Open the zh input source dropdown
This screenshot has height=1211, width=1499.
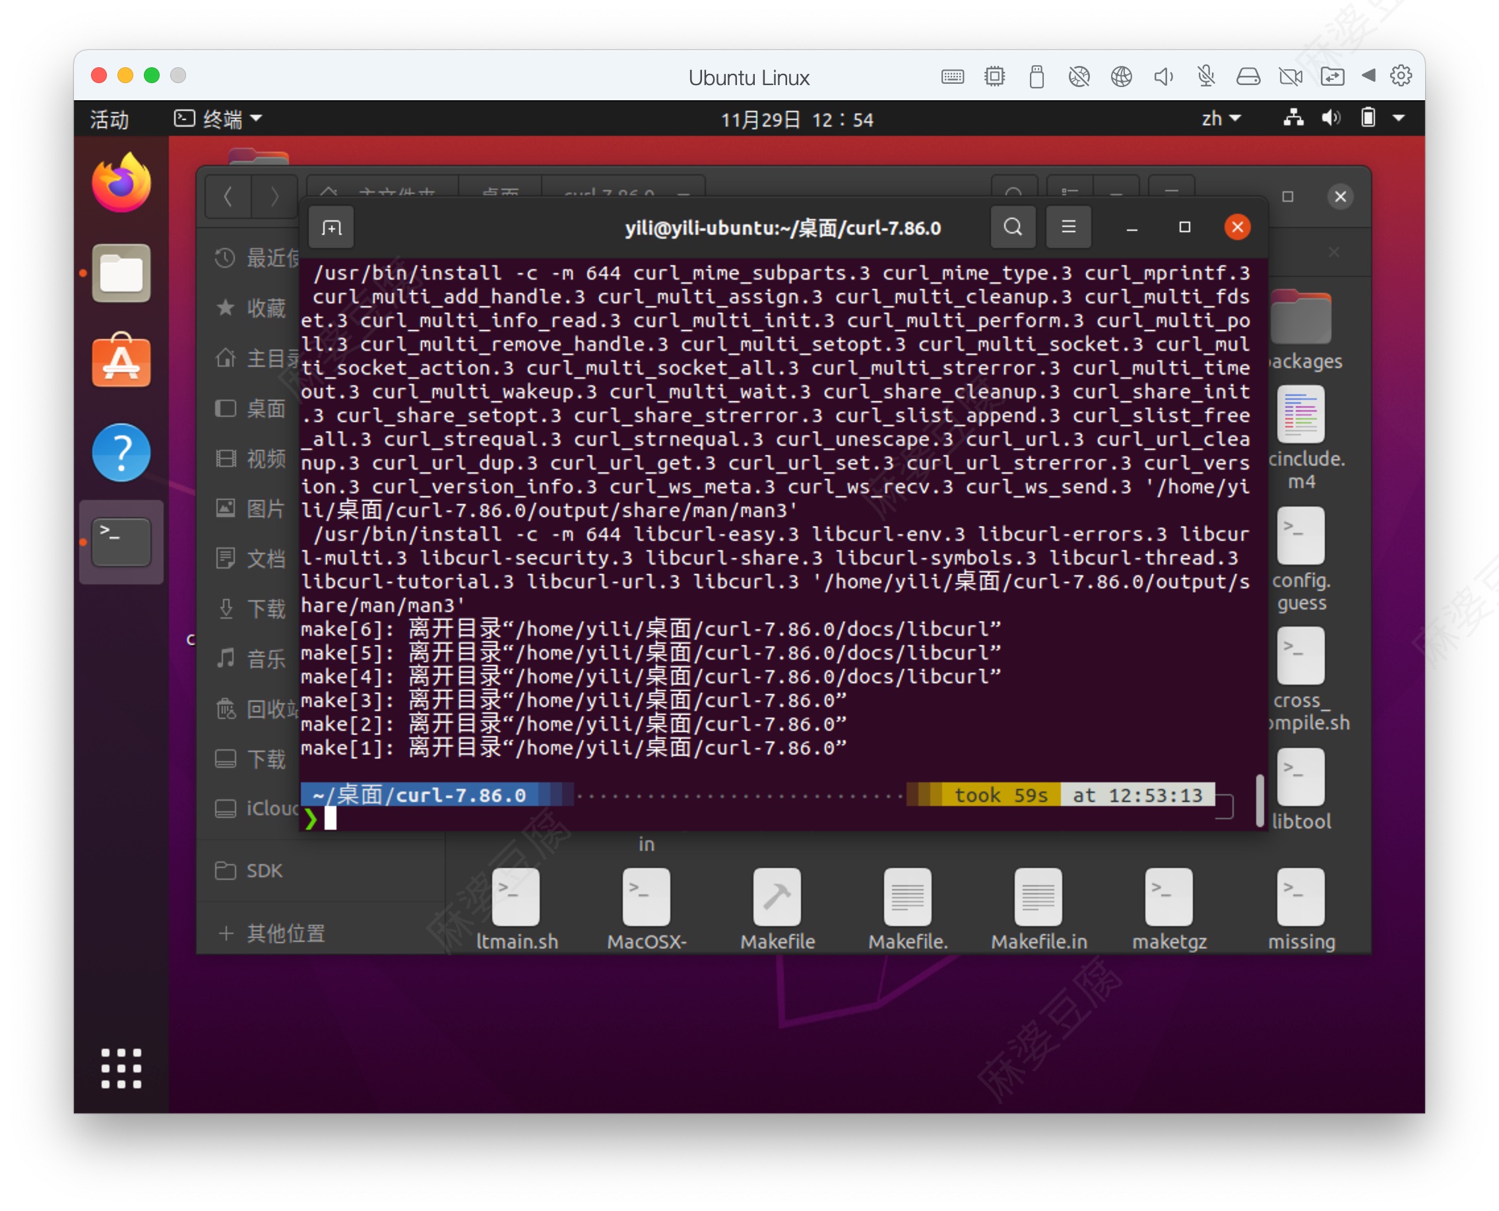[1221, 119]
